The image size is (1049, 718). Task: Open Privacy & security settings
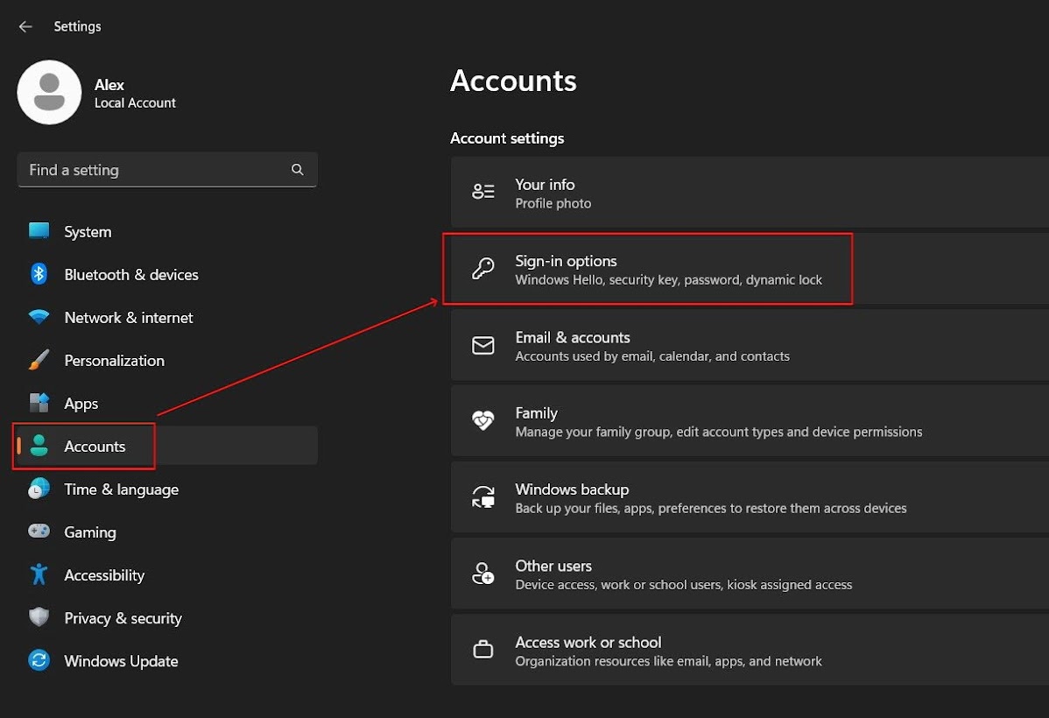point(123,618)
